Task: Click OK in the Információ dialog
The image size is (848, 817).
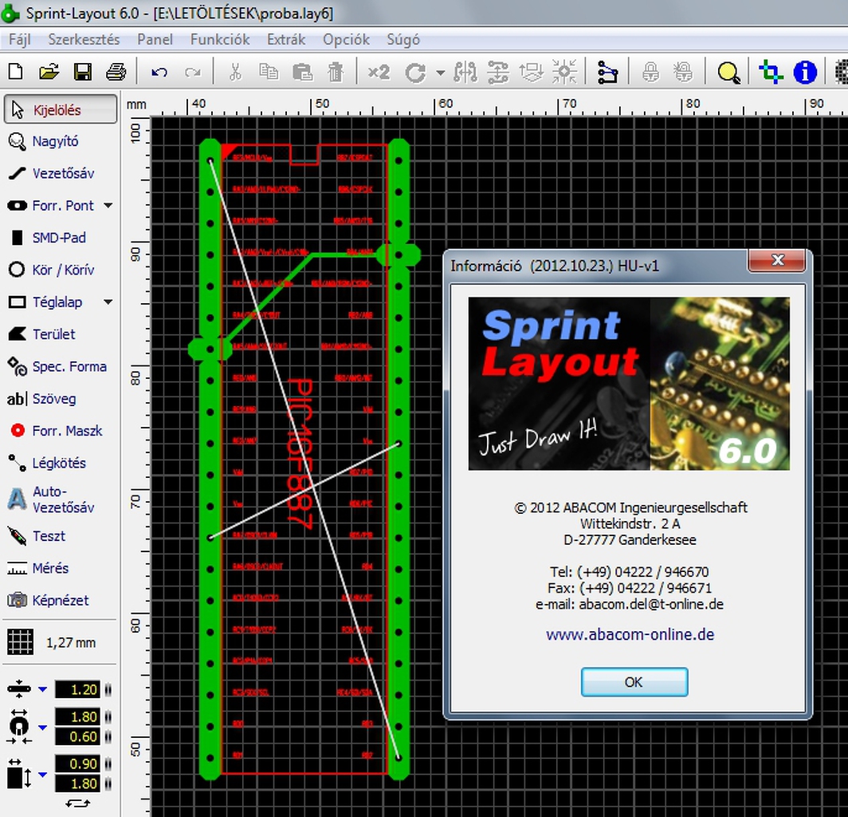Action: pyautogui.click(x=634, y=681)
